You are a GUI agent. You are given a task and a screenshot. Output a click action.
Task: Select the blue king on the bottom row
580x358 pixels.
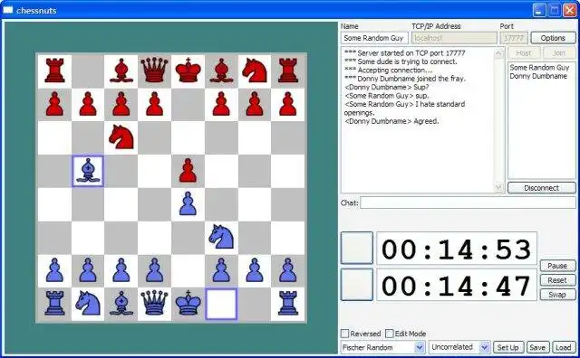188,303
